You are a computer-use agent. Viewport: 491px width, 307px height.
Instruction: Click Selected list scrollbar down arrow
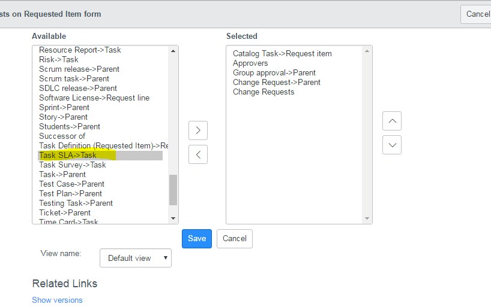click(367, 218)
